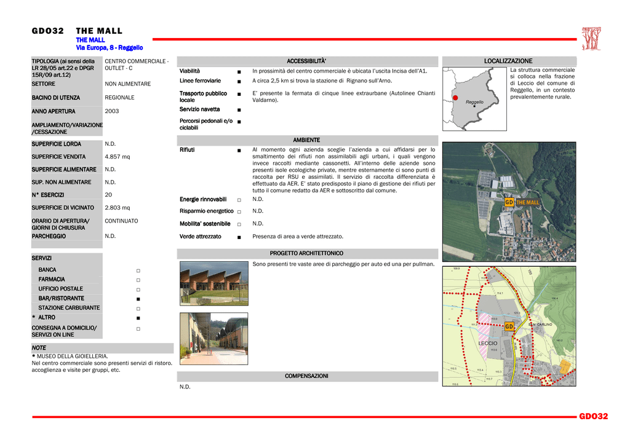Screen dimensions: 630x445
Task: Click the SUPERFICIE LORDA label
Action: 56,144
